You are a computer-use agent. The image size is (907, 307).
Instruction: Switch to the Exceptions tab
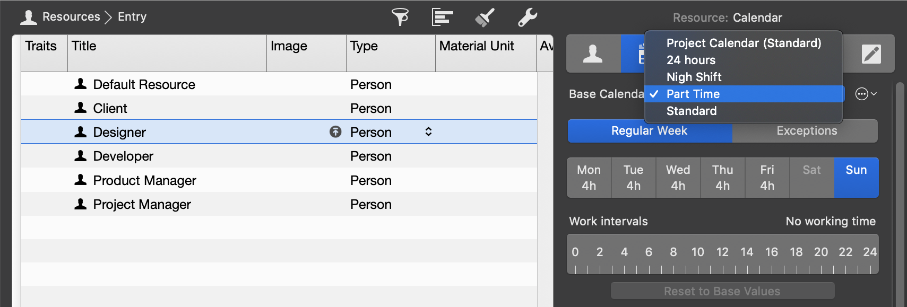pos(806,131)
